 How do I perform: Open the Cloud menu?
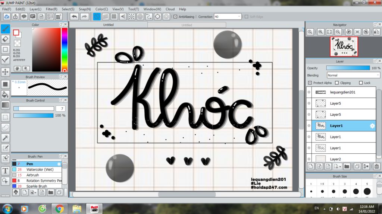[x=170, y=9]
